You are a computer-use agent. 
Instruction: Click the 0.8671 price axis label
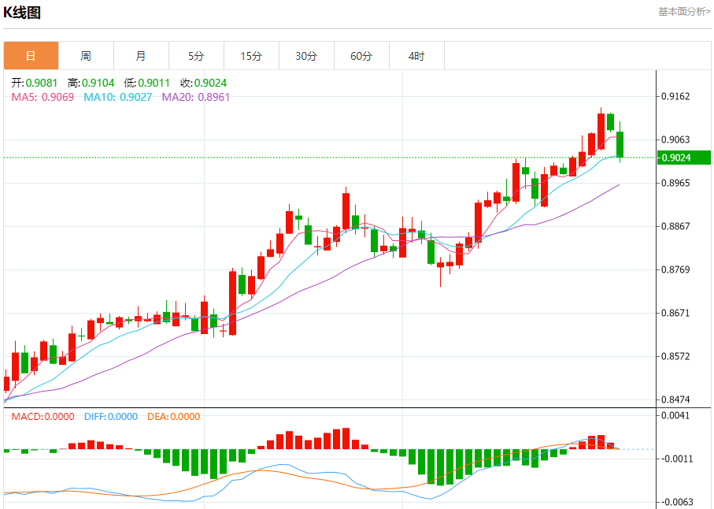675,313
